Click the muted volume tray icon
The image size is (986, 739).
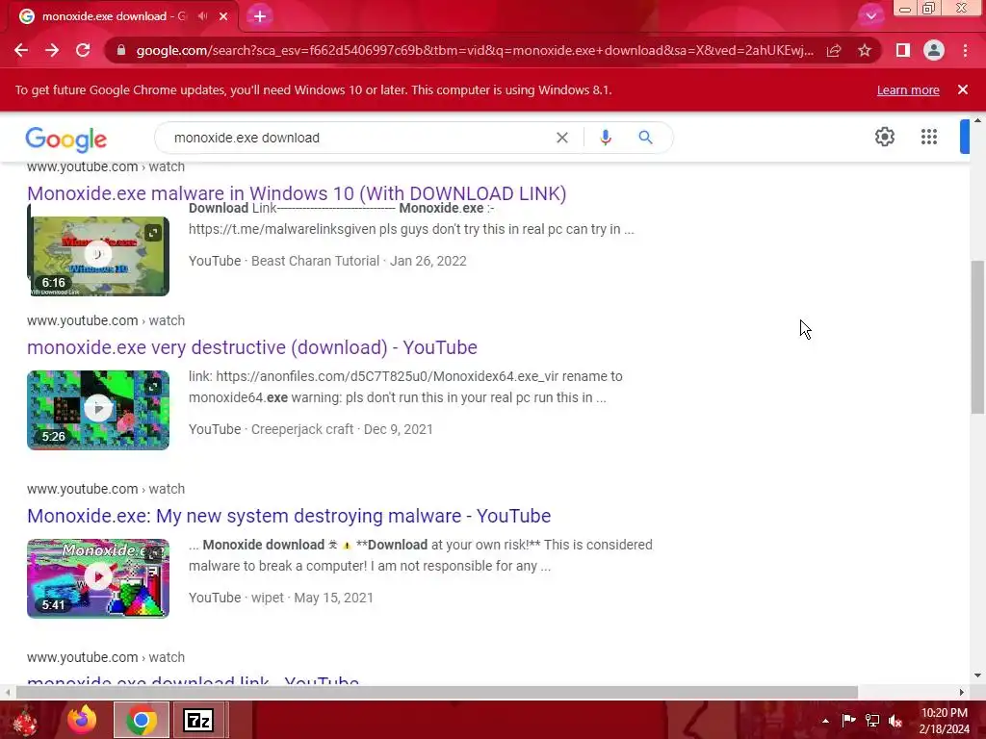[895, 721]
